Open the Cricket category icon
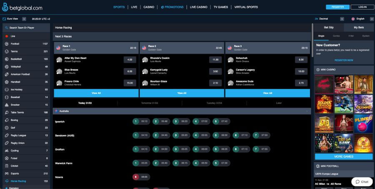This screenshot has height=189, width=375. tap(7, 166)
